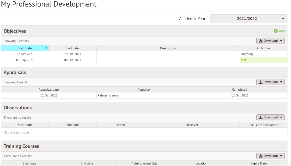291x166 pixels.
Task: Expand Observations Download options arrow
Action: [281, 117]
